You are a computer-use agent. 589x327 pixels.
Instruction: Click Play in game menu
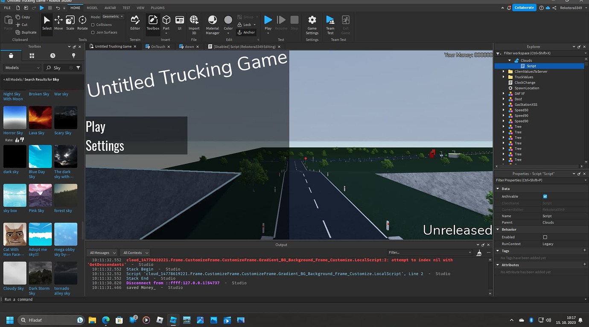(x=96, y=127)
